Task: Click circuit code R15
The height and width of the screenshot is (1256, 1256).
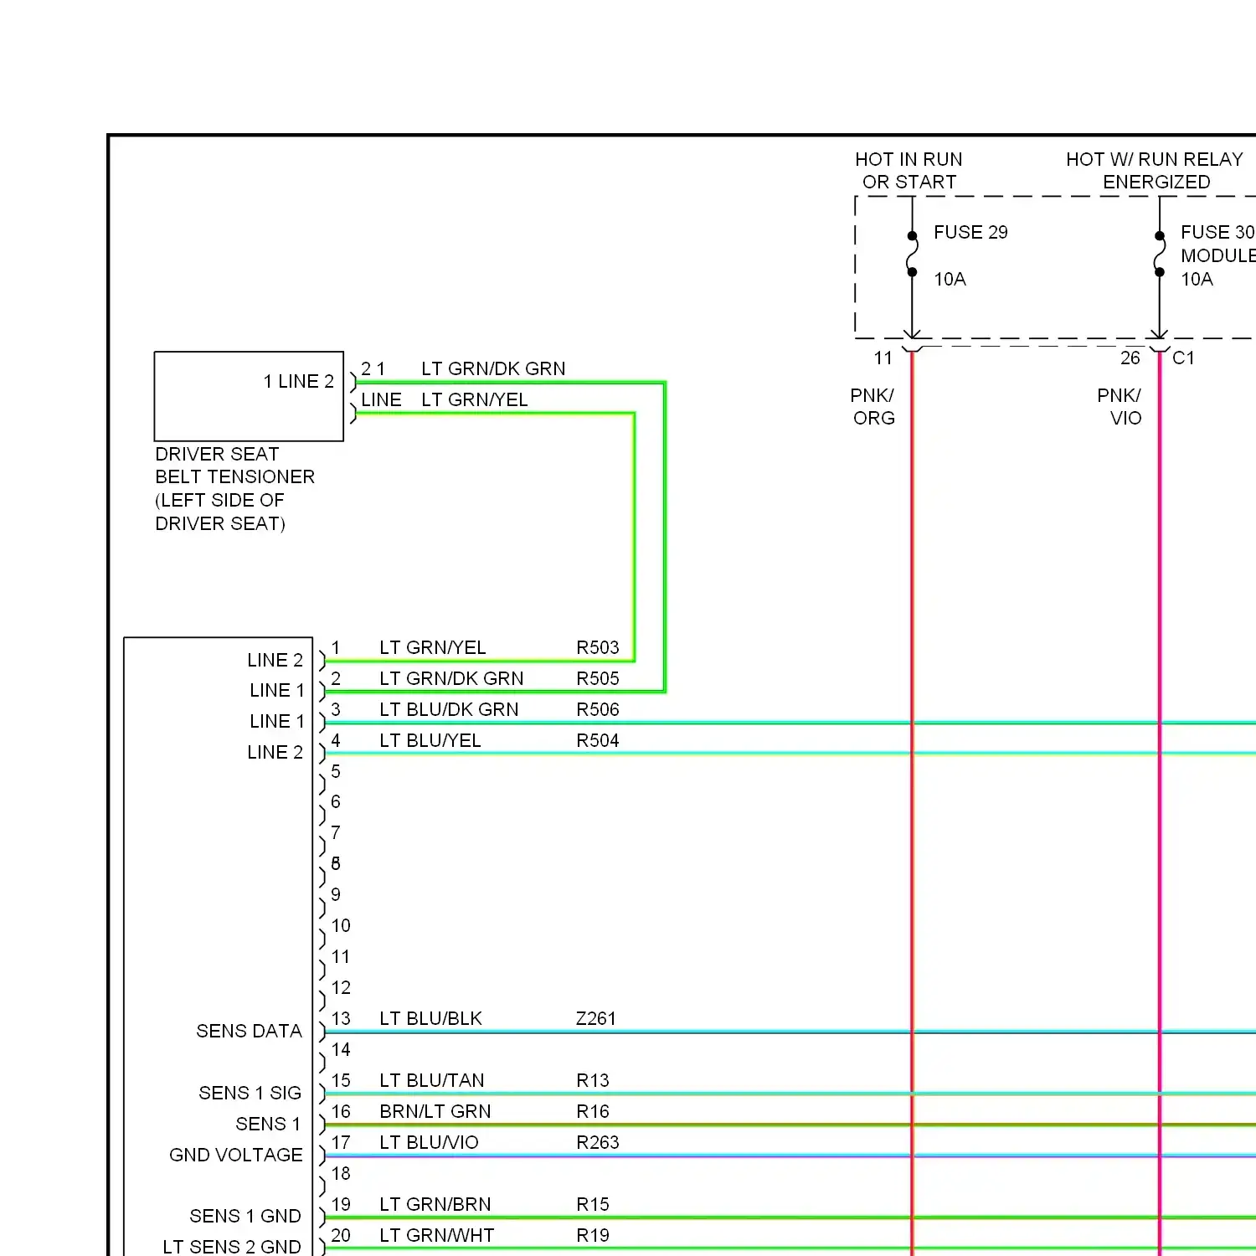Action: [x=593, y=1204]
